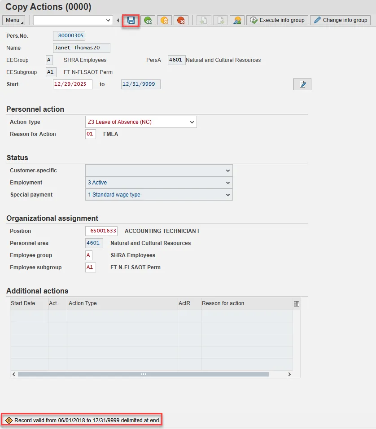Image resolution: width=376 pixels, height=429 pixels.
Task: Click the edit pencil icon beside date range
Action: coord(302,84)
